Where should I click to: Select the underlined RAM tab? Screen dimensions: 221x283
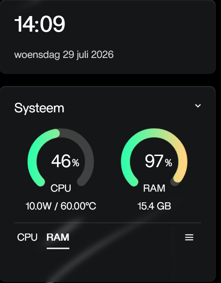[x=58, y=237]
